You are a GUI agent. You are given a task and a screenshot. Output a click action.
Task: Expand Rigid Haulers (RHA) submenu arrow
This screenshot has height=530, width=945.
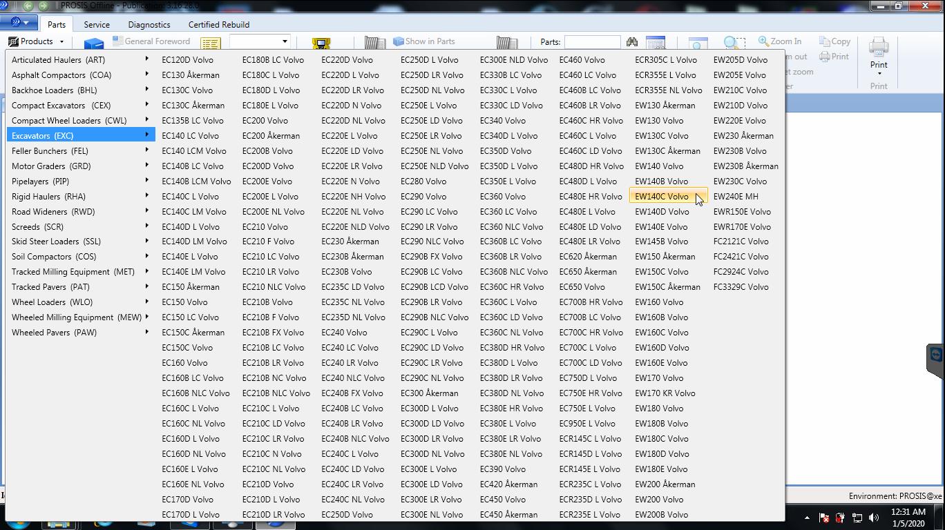pyautogui.click(x=146, y=196)
